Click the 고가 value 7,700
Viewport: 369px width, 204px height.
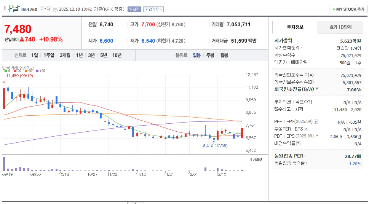(x=148, y=24)
